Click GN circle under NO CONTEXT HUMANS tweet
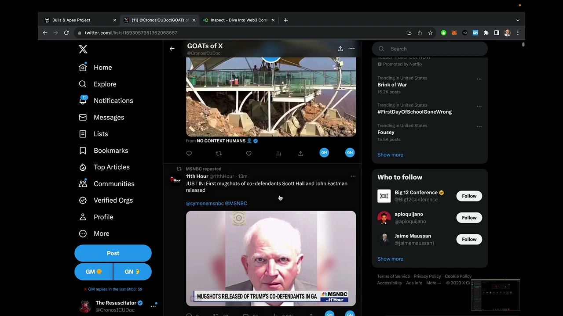 350,153
